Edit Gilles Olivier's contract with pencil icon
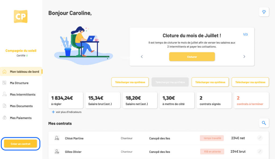This screenshot has height=159, width=275. pyautogui.click(x=260, y=151)
